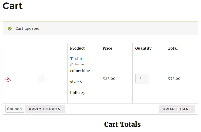
Task: Select the ₹75.00 line total
Action: click(x=174, y=79)
